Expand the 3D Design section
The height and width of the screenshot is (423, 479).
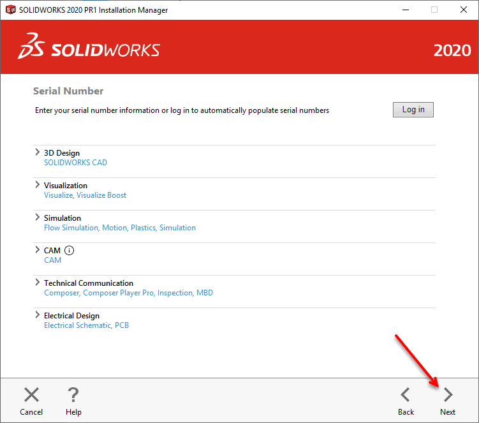[37, 152]
